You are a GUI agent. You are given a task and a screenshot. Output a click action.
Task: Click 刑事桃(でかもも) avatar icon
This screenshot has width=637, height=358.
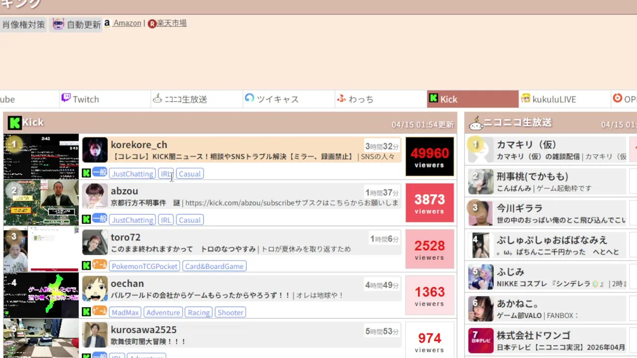click(x=481, y=181)
